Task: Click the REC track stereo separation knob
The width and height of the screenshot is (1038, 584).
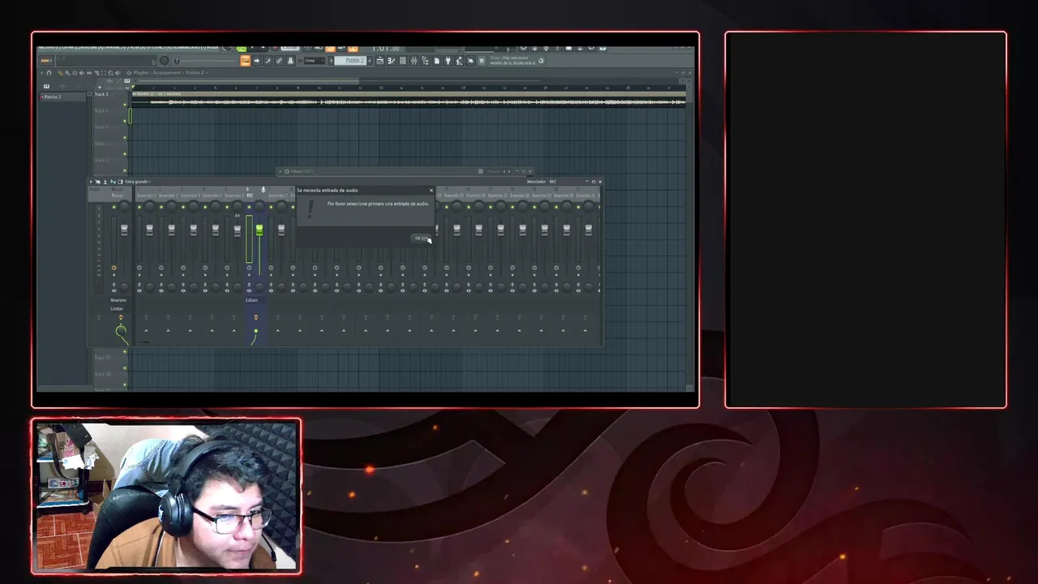Action: (x=259, y=287)
